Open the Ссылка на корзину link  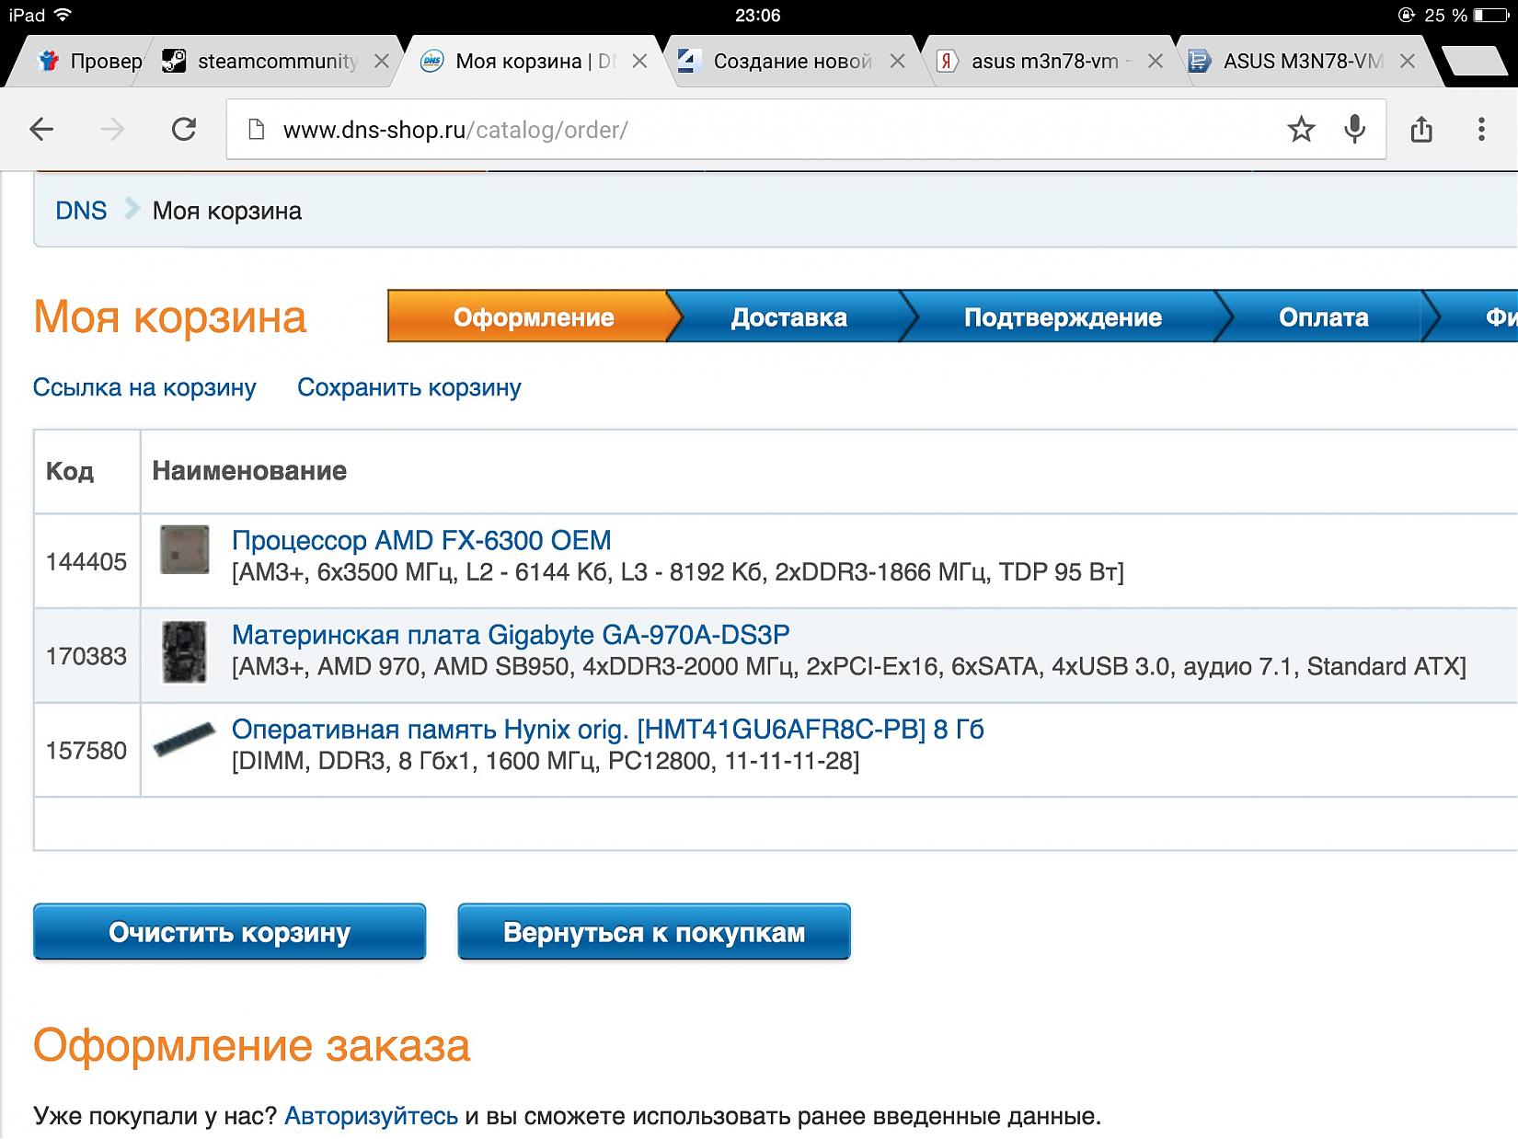(144, 387)
